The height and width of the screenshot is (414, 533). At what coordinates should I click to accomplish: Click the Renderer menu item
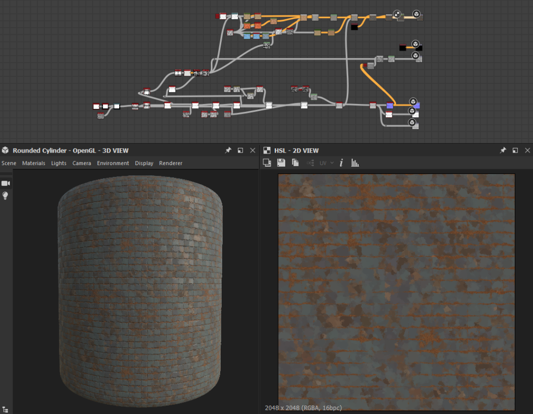pyautogui.click(x=171, y=163)
